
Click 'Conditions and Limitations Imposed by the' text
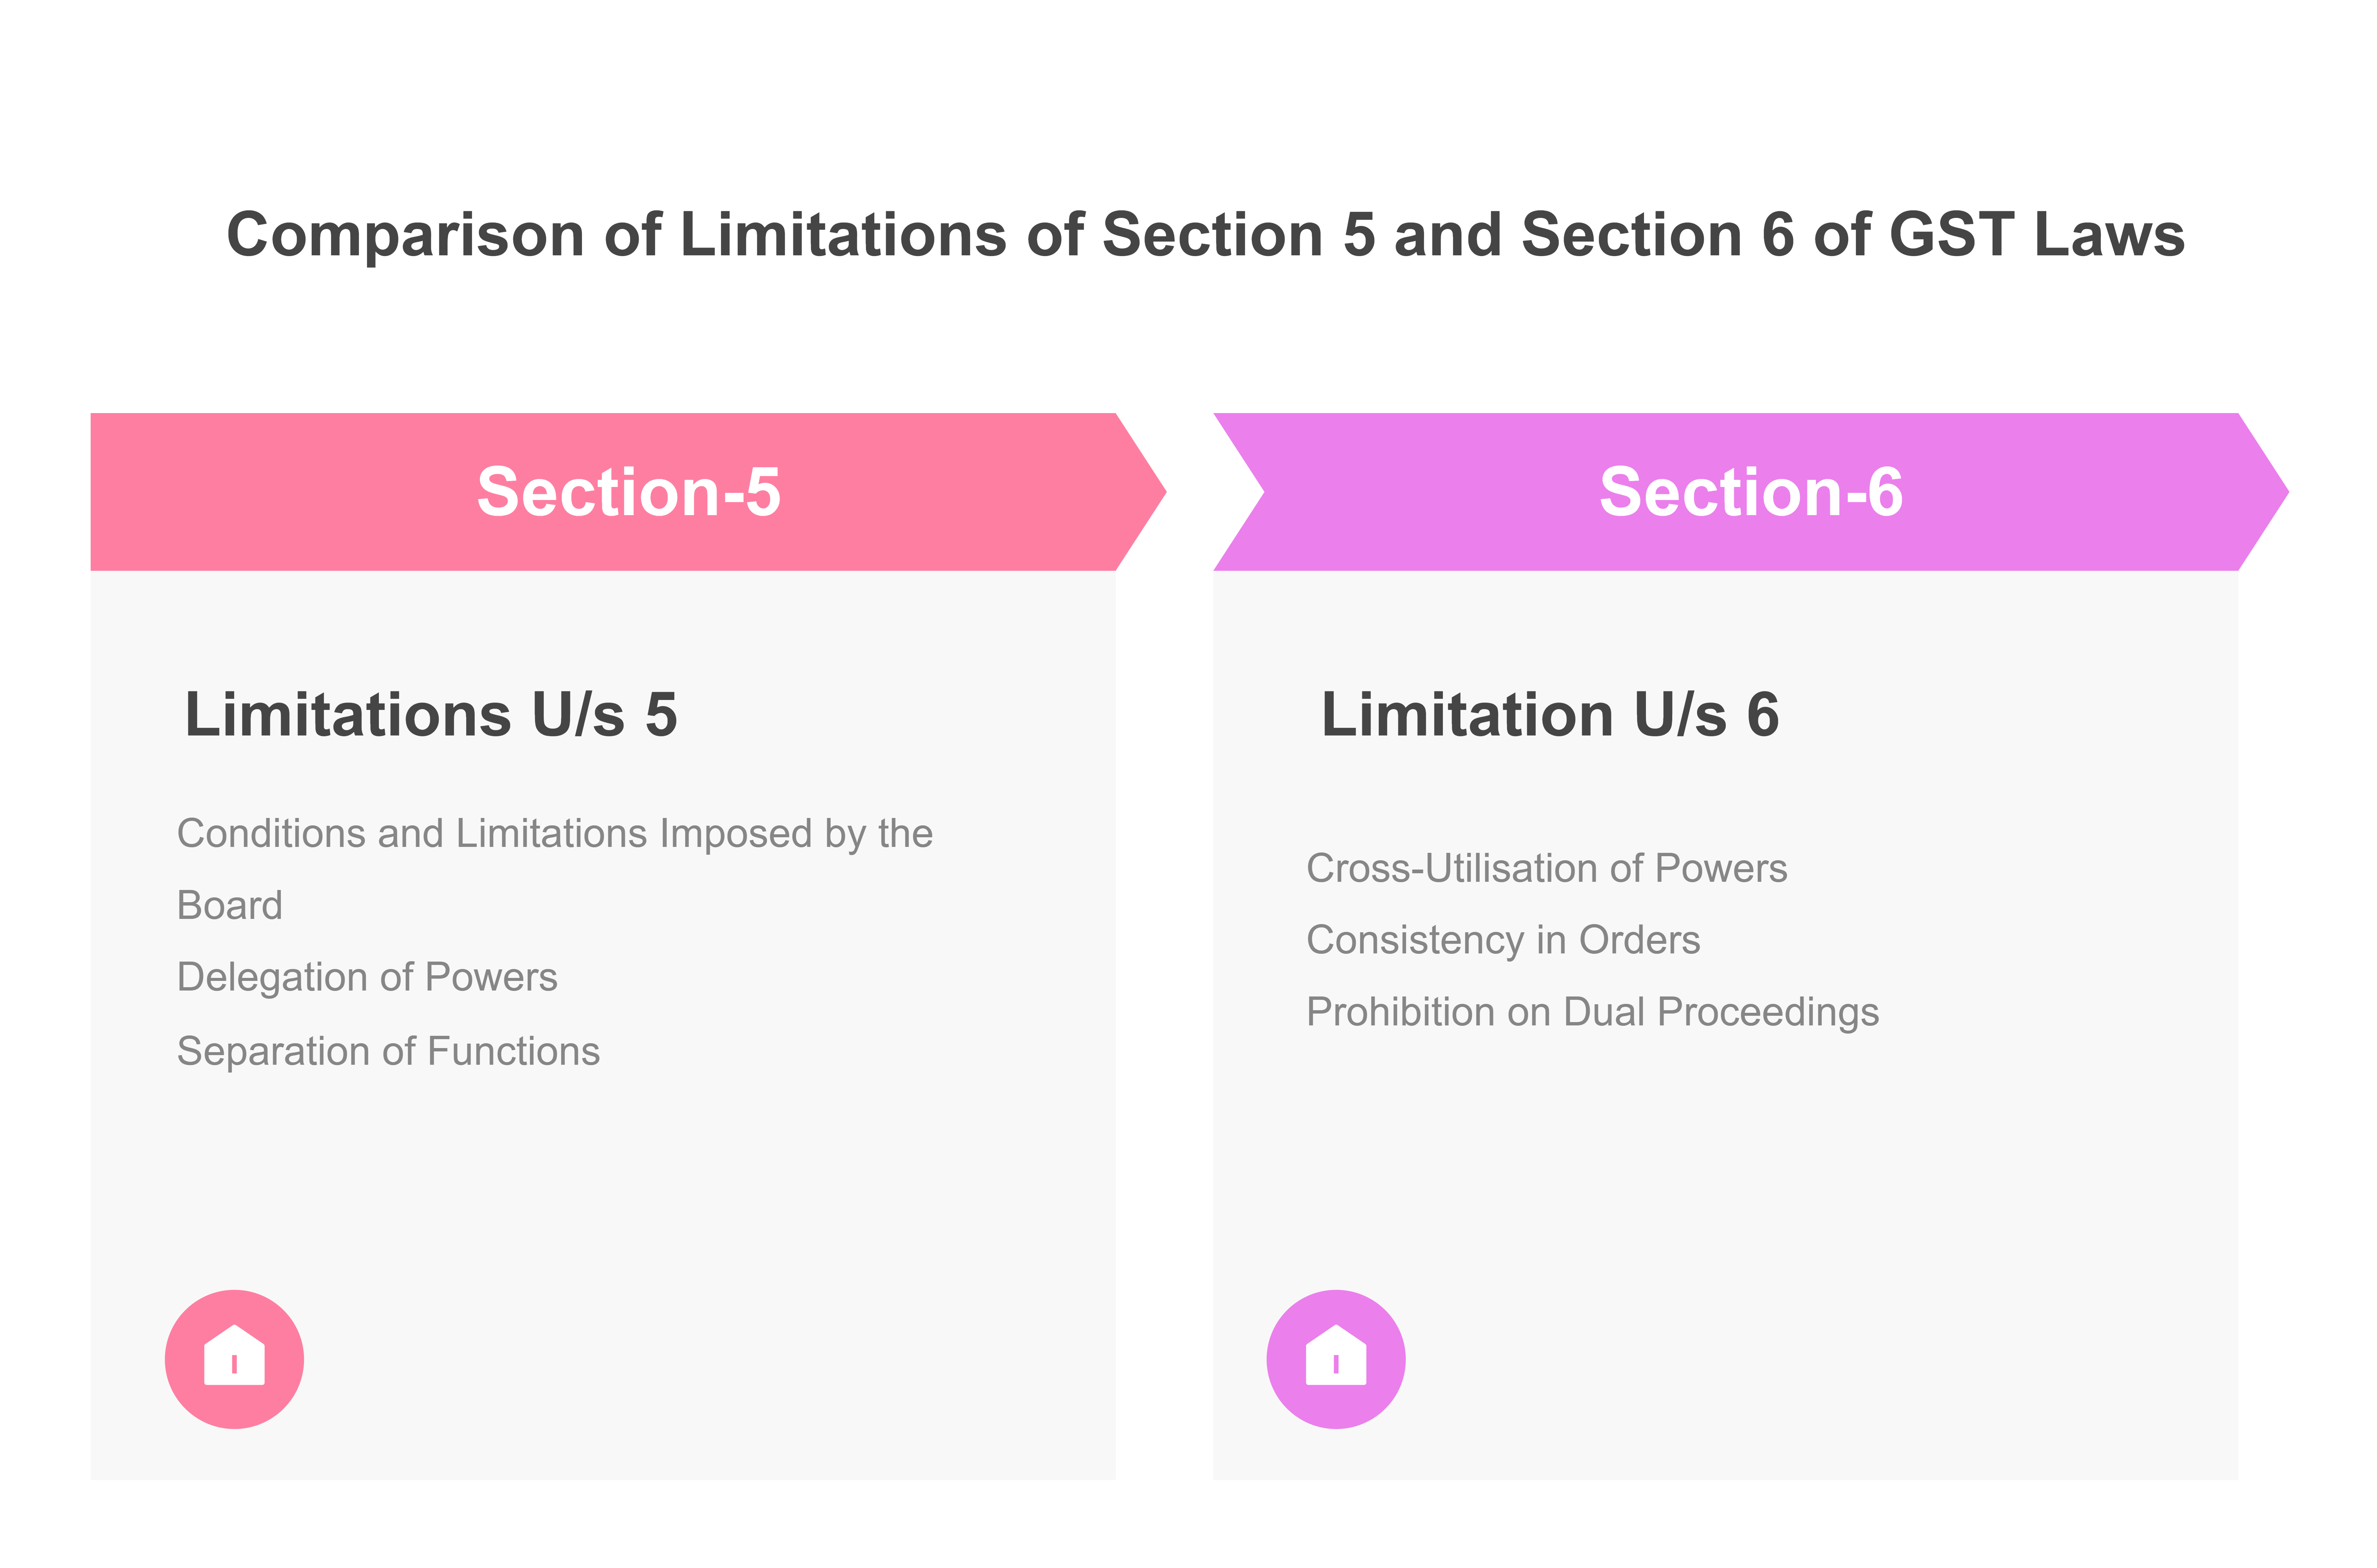[x=554, y=833]
